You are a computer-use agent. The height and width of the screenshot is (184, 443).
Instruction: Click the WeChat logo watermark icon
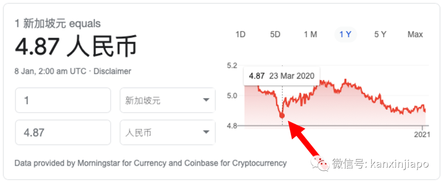(320, 164)
